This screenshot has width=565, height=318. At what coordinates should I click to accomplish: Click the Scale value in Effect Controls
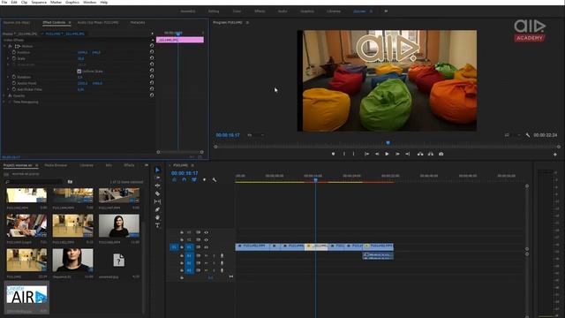[x=80, y=58]
